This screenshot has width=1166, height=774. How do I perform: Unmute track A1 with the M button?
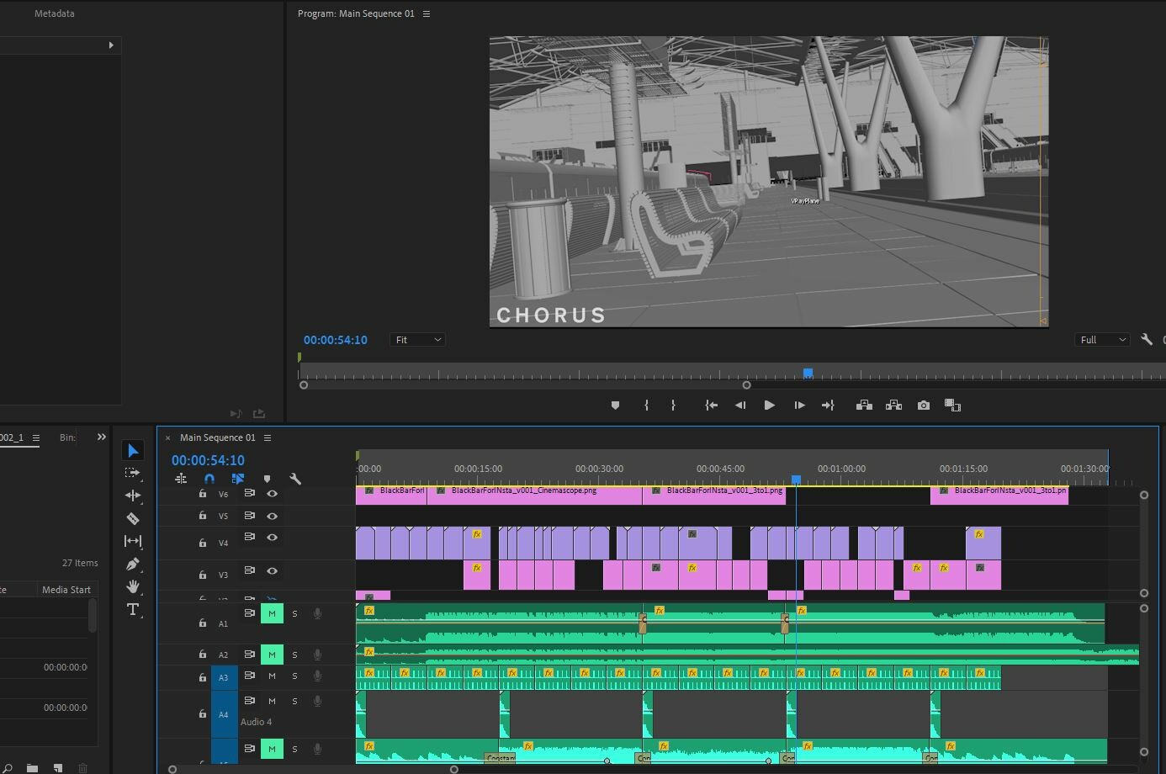pos(272,613)
